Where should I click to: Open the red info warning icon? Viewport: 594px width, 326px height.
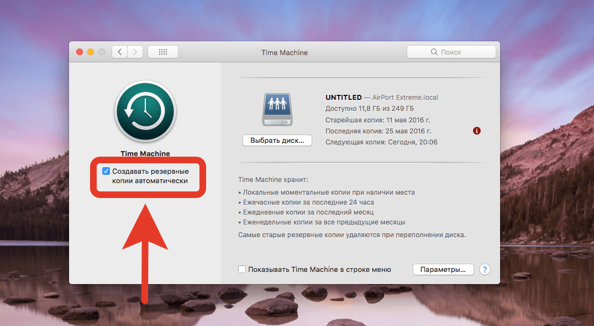pos(477,131)
